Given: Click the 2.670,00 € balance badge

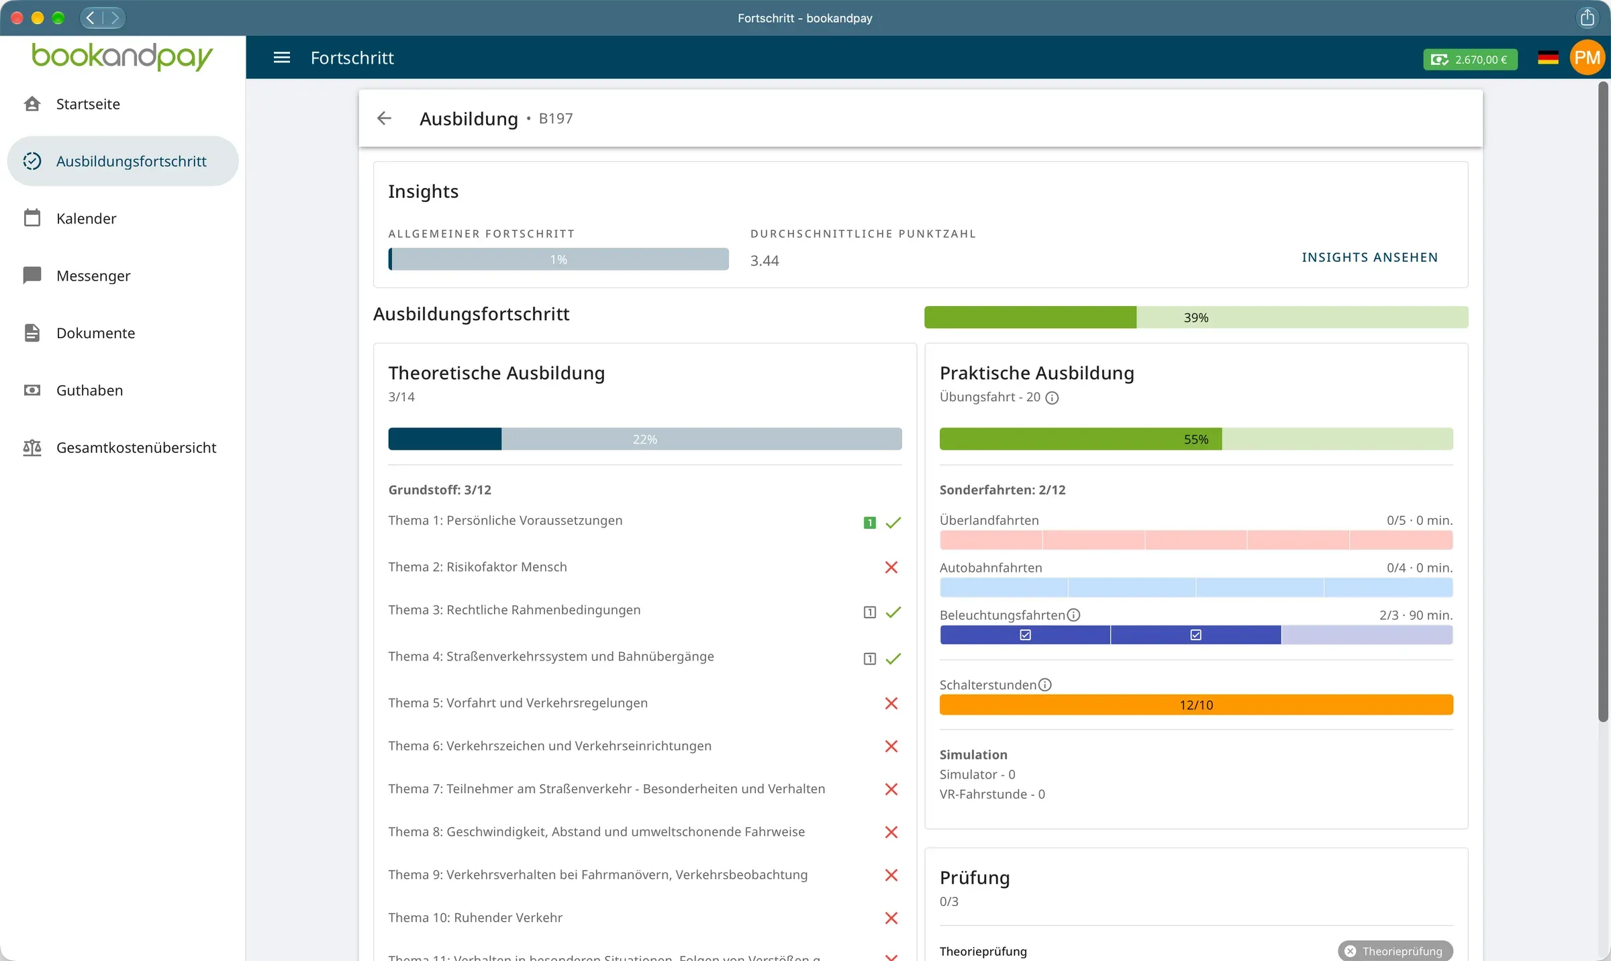Looking at the screenshot, I should pyautogui.click(x=1470, y=59).
